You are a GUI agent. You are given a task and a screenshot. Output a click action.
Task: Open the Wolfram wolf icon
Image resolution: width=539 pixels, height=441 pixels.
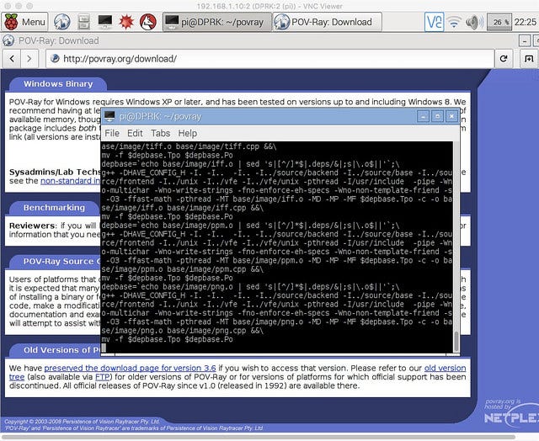(x=148, y=22)
